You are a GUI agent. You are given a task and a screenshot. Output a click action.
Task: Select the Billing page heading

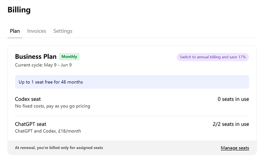coord(19,10)
